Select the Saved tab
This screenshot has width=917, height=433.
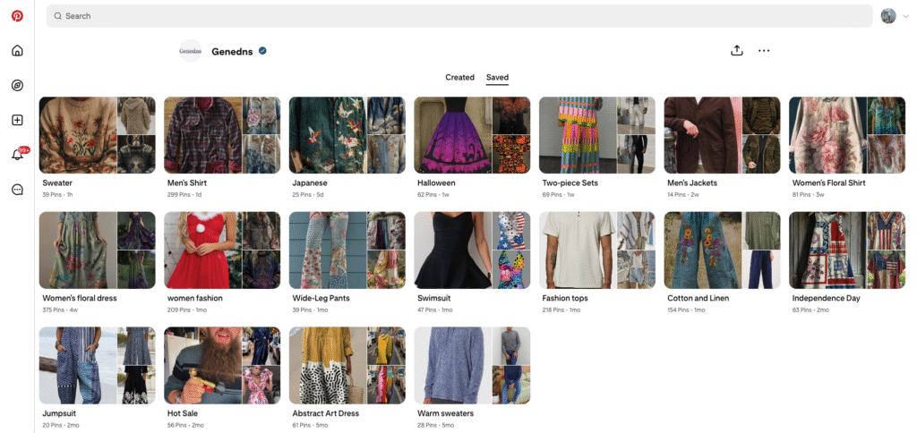tap(497, 78)
